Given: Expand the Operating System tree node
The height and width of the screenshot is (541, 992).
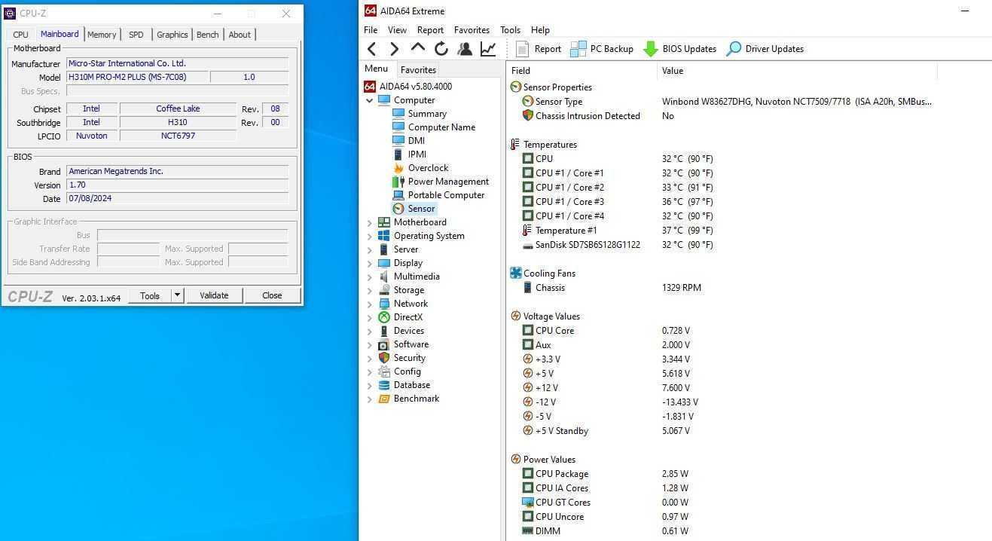Looking at the screenshot, I should 370,236.
